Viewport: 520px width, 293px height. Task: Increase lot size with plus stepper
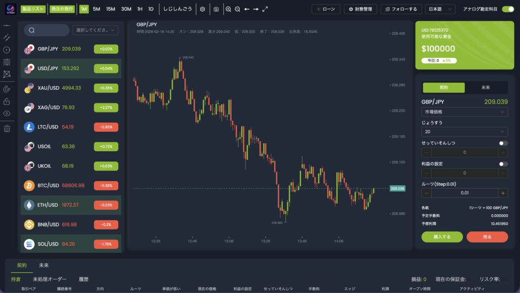coord(502,193)
